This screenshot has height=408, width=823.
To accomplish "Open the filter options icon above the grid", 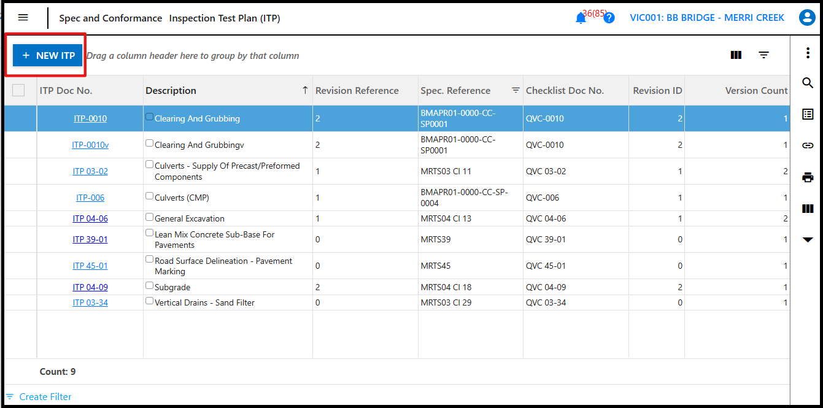I will pyautogui.click(x=763, y=55).
